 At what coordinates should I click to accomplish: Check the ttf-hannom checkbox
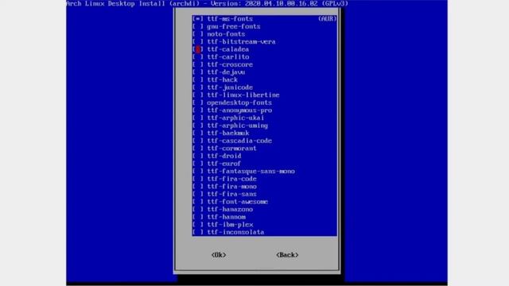198,217
